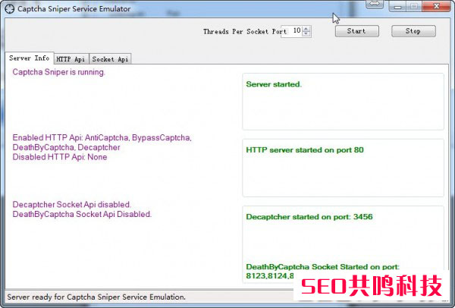This screenshot has height=308, width=455.
Task: Click the Start button
Action: click(357, 31)
